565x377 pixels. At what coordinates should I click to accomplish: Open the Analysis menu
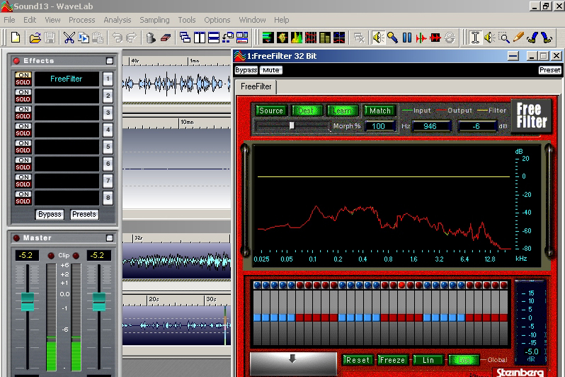118,20
